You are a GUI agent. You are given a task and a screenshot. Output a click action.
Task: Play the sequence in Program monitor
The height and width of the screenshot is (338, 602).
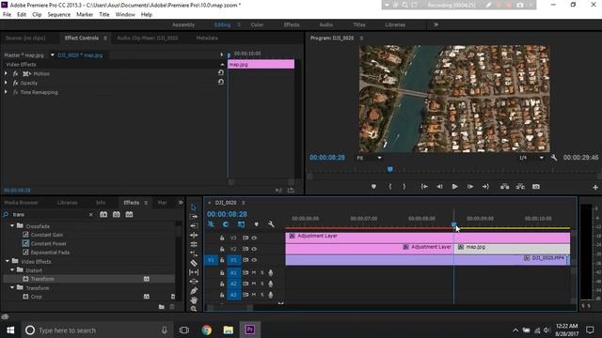(x=455, y=187)
